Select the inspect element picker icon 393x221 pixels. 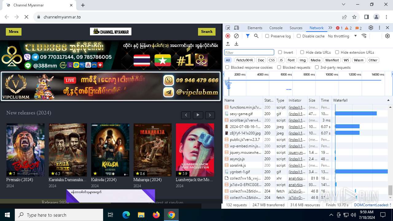click(x=228, y=28)
